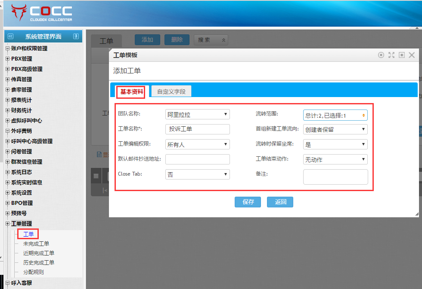The width and height of the screenshot is (422, 289).
Task: Click the pin icon in sidebar header
Action: pyautogui.click(x=76, y=37)
